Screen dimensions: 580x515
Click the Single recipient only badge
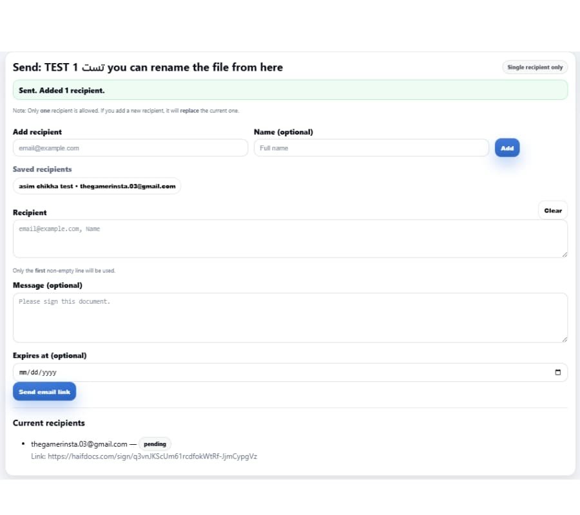535,67
